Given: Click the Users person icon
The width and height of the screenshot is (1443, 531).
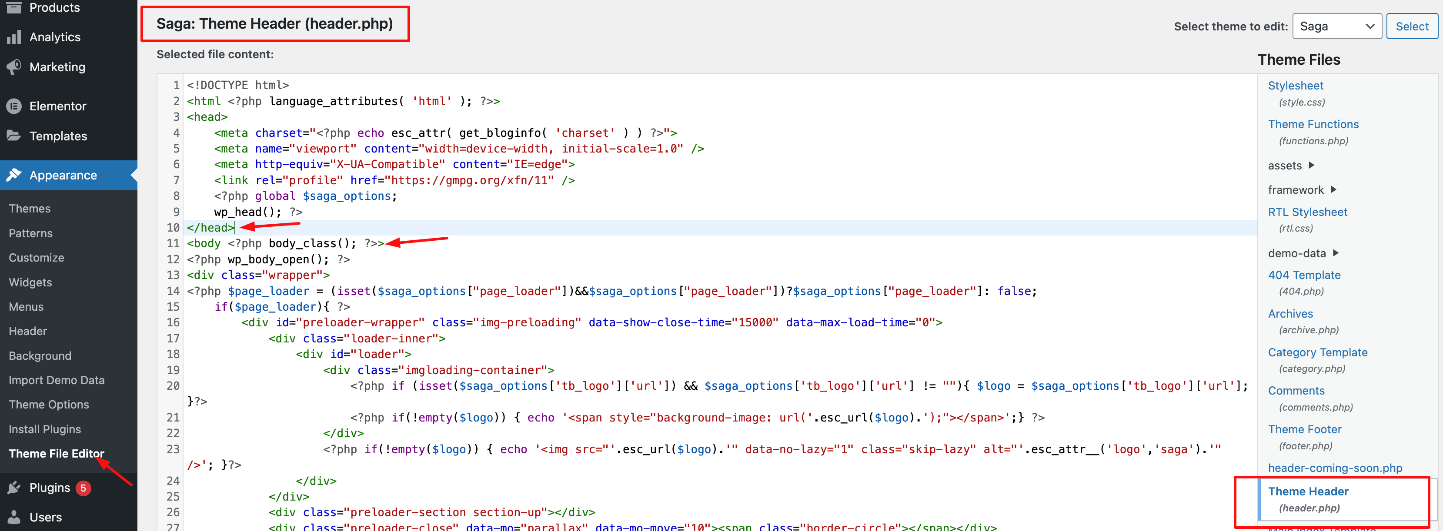Looking at the screenshot, I should (14, 517).
